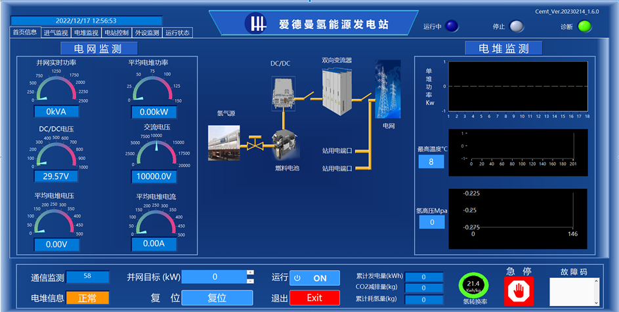
Task: Increase 并网目标 with the up arrow
Action: pos(250,273)
